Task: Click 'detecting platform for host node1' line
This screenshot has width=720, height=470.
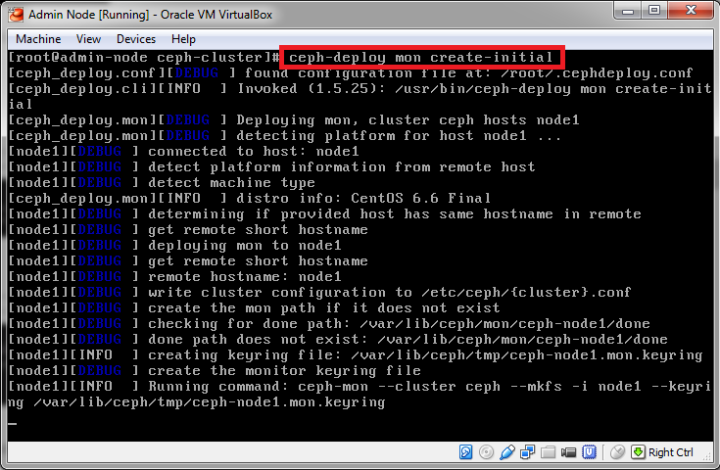Action: [399, 136]
